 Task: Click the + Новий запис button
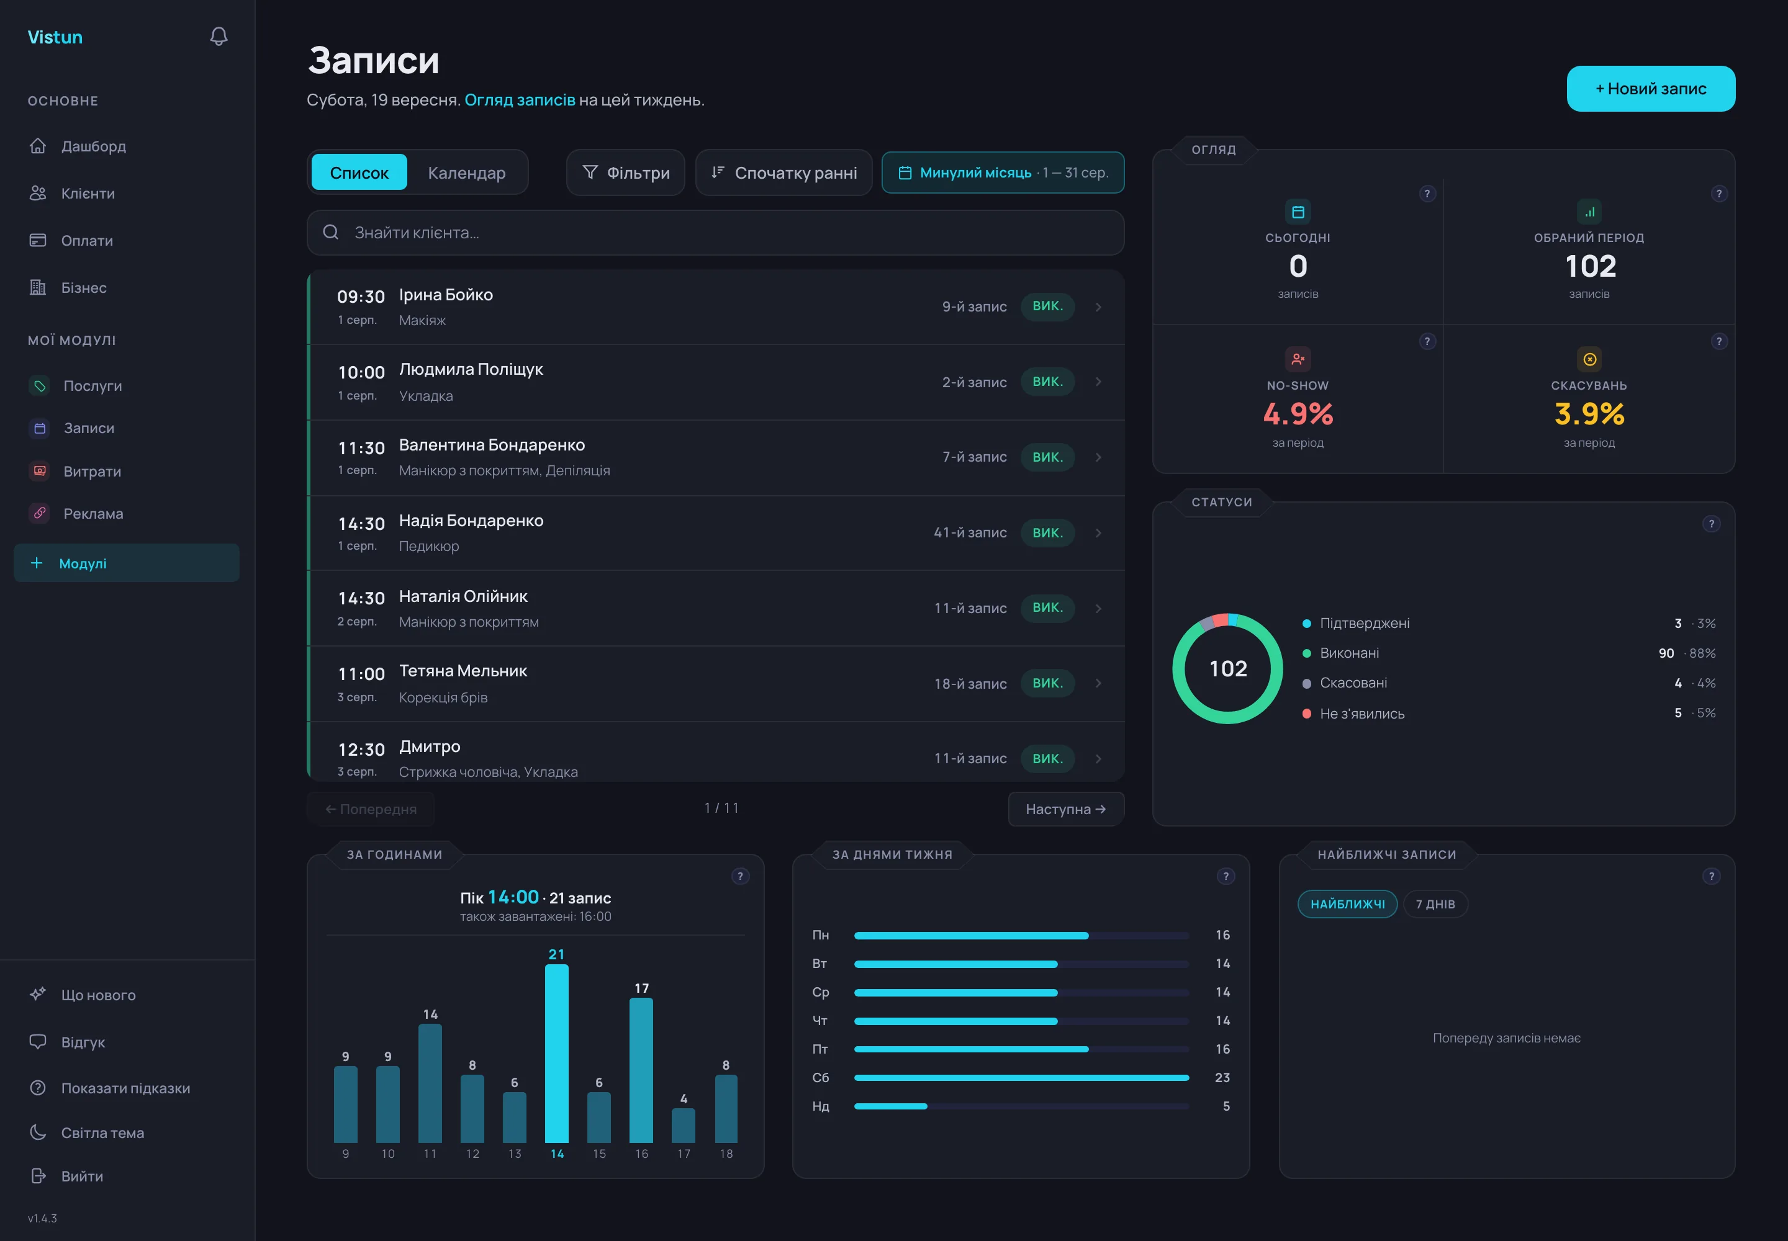click(x=1650, y=89)
